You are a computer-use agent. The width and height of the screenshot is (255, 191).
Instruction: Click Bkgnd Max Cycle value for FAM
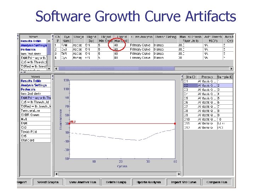click(121, 45)
